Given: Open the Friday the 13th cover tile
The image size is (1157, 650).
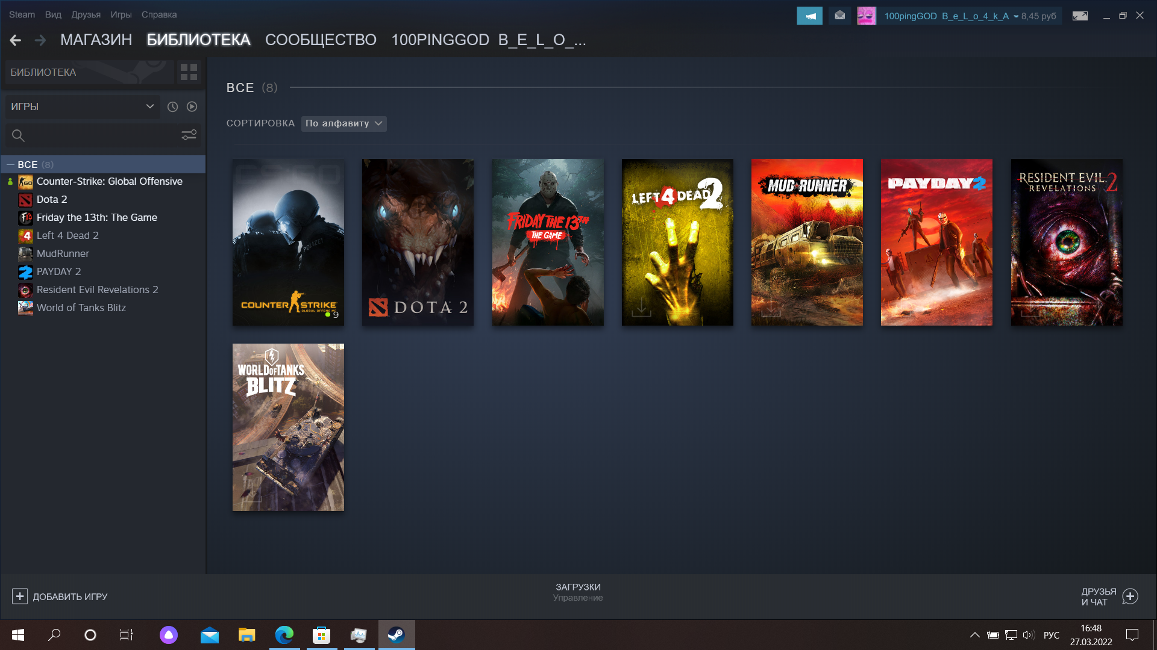Looking at the screenshot, I should click(548, 242).
